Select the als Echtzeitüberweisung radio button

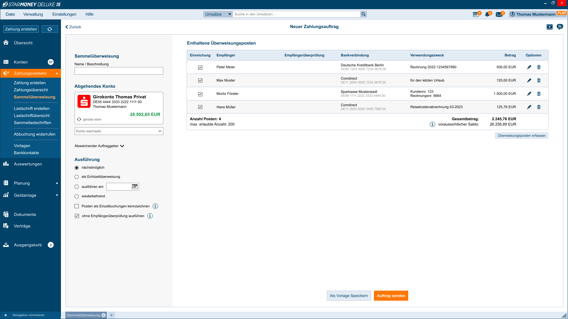pos(77,177)
